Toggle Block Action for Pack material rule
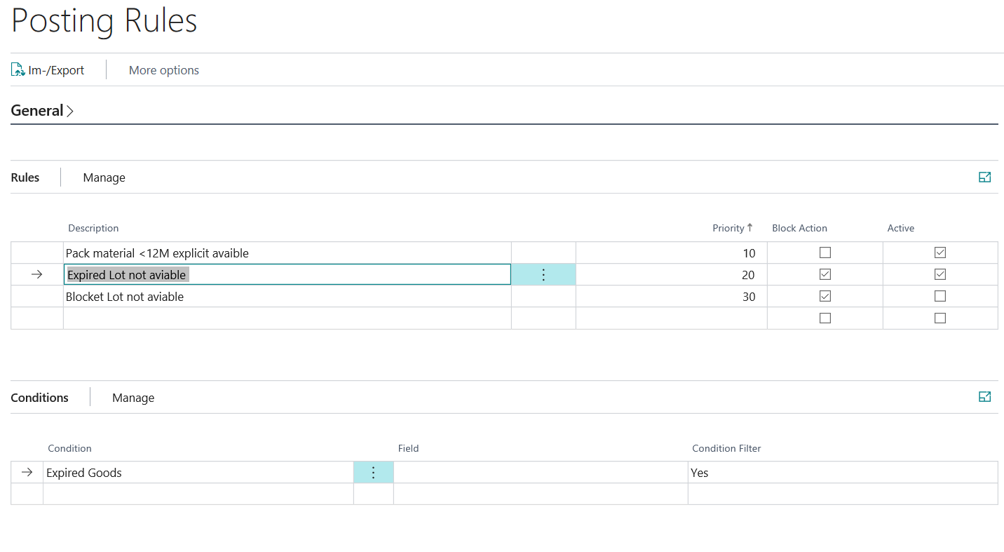 coord(825,253)
